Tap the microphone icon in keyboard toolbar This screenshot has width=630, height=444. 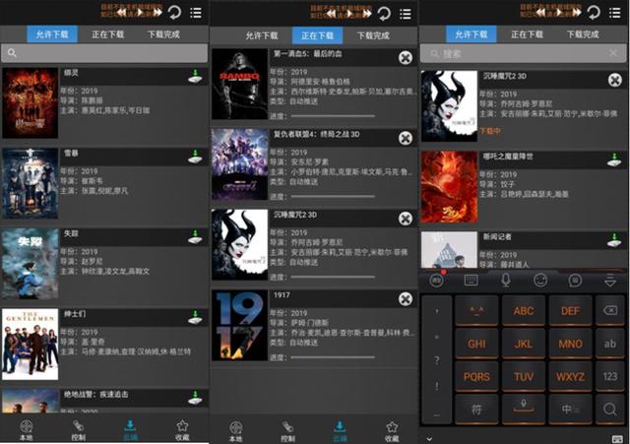[506, 280]
